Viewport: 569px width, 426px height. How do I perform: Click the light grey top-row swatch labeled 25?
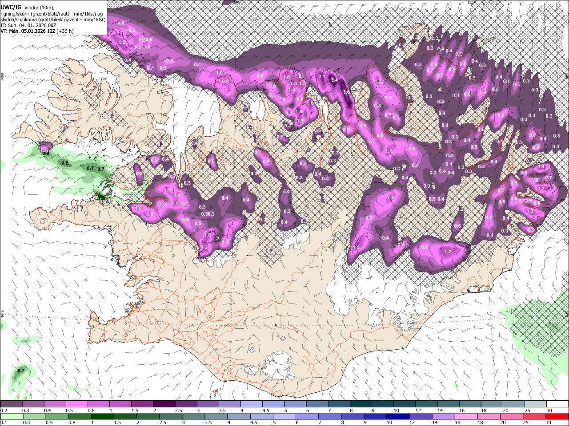click(x=536, y=404)
